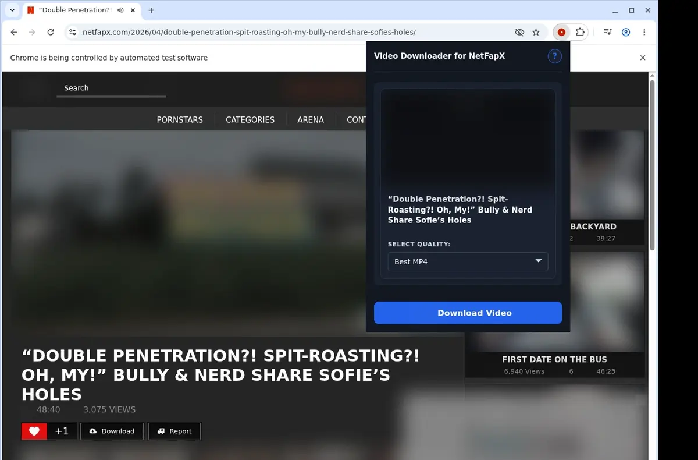Reload the current page
698x460 pixels.
point(51,33)
